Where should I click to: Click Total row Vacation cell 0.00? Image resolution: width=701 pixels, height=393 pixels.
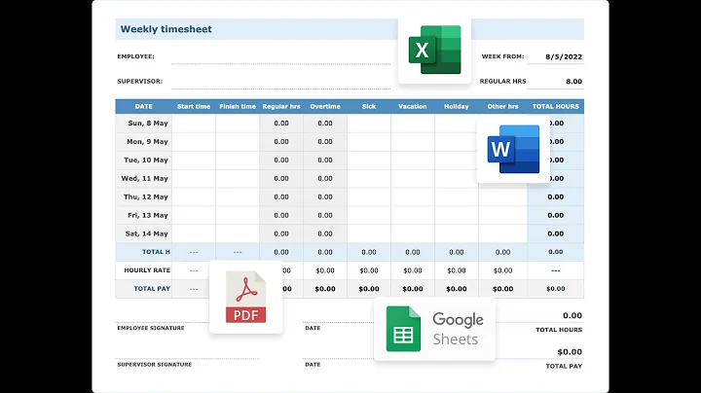412,252
